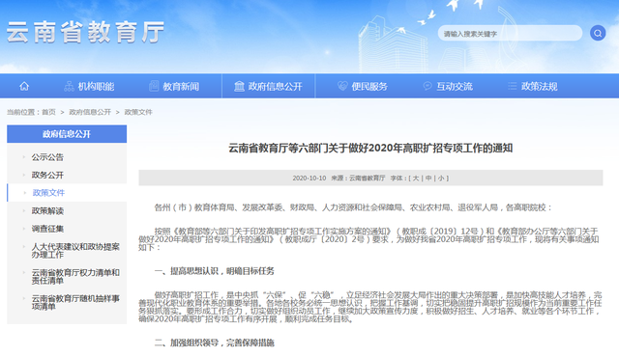
Task: Open 人大代表建议和政协提案办理工作 sidebar item
Action: 75,251
